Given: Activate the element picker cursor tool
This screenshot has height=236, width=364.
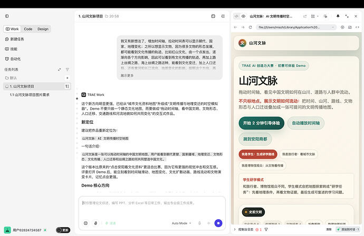Looking at the screenshot, I should pyautogui.click(x=325, y=16).
